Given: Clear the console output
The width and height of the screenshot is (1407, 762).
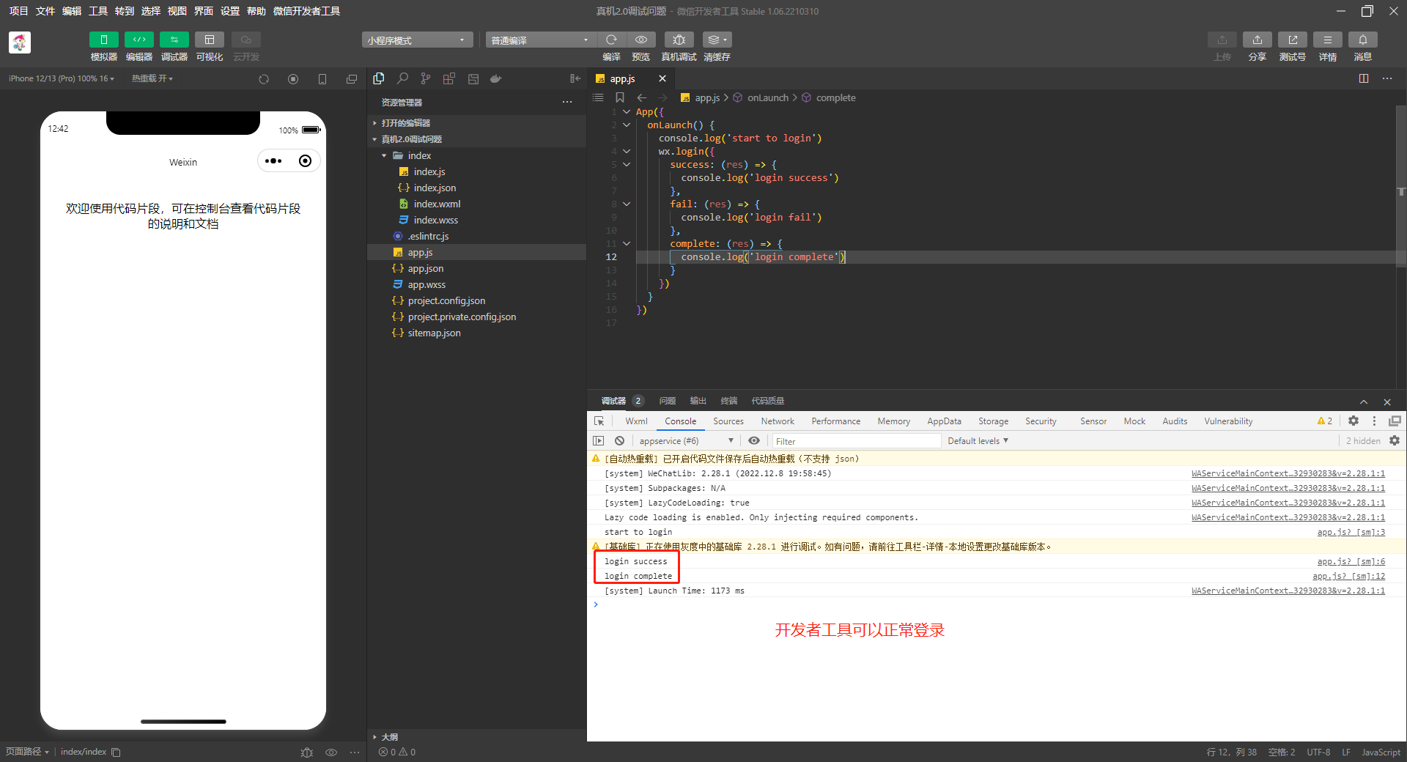Looking at the screenshot, I should tap(620, 441).
